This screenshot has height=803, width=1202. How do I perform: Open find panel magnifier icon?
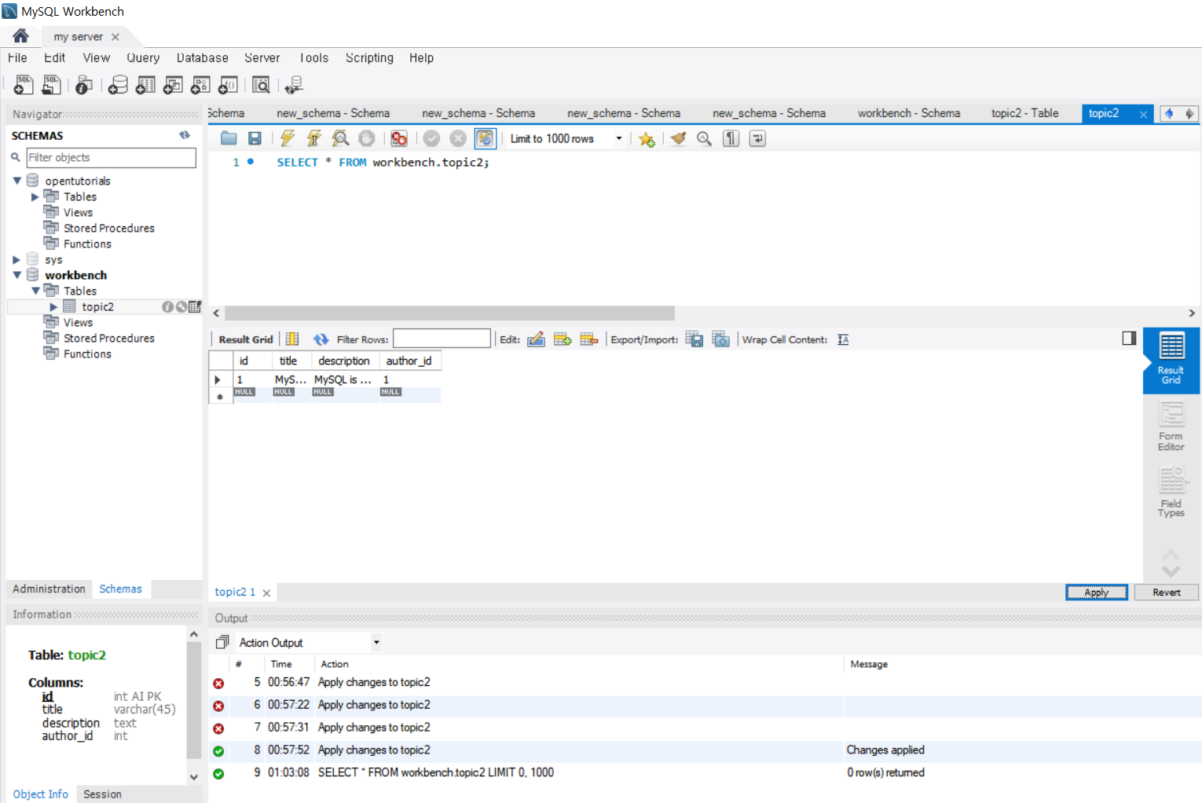pyautogui.click(x=705, y=138)
